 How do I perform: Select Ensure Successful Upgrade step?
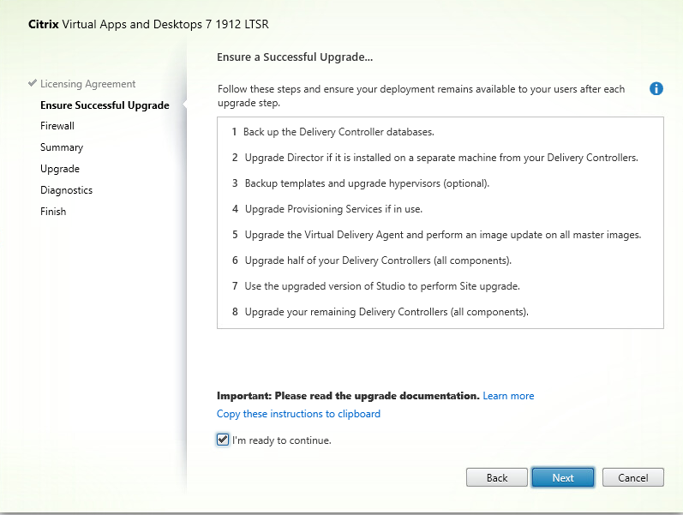(105, 105)
